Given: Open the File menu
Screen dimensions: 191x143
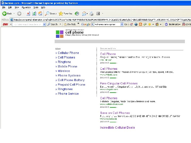Looking at the screenshot, I should click(4, 7).
